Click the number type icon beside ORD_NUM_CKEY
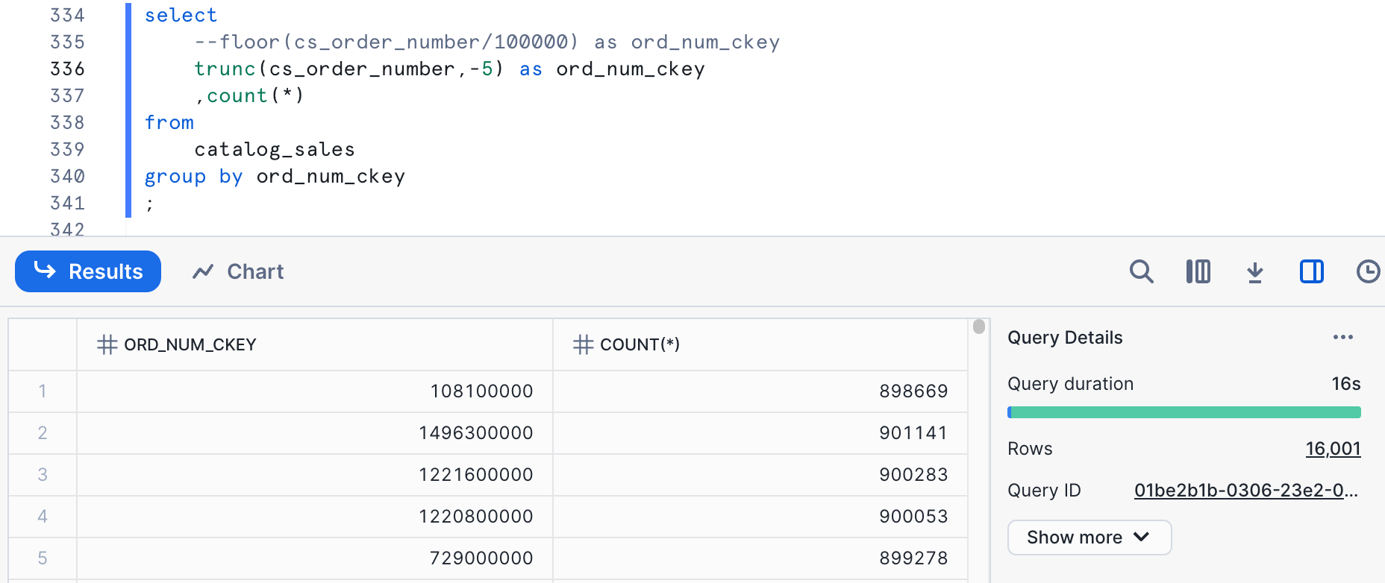 point(107,344)
